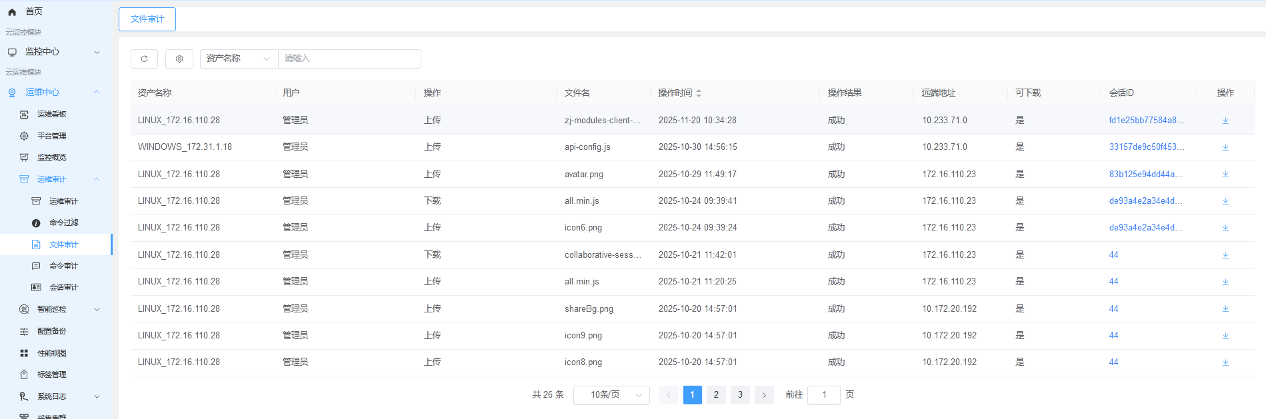This screenshot has height=419, width=1266.
Task: Select 命令过滤 in the sidebar
Action: [63, 222]
